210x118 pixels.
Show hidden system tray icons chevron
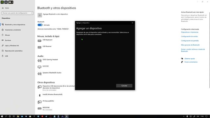(x=184, y=116)
